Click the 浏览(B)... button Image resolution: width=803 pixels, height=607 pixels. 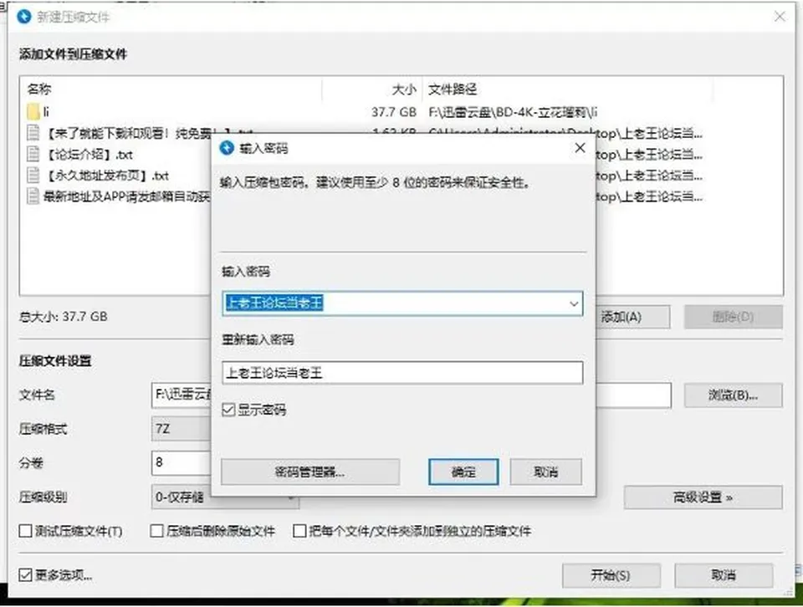click(734, 395)
